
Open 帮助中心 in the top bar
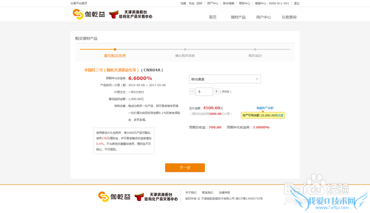pyautogui.click(x=245, y=3)
